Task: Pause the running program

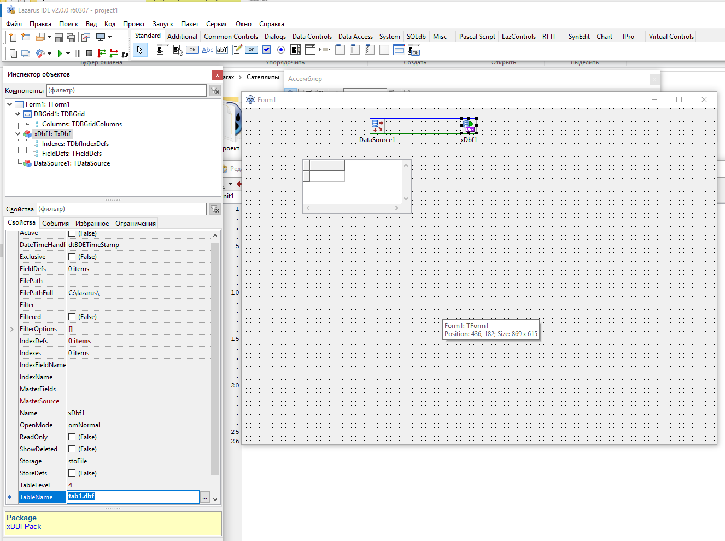Action: (78, 54)
